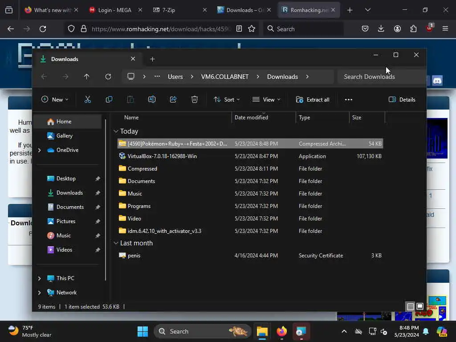Select the Programs folder in file list
Screen dimensions: 456x342
pyautogui.click(x=250, y=206)
